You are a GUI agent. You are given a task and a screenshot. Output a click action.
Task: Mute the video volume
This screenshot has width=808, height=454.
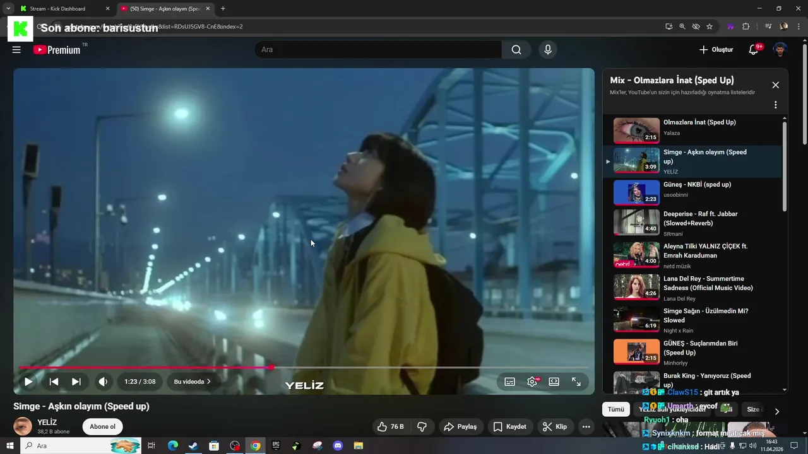point(103,381)
